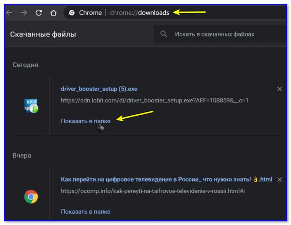Viewport: 291px width, 225px height.
Task: Focus the 'Искать в скачанных файлах' search field
Action: point(221,34)
